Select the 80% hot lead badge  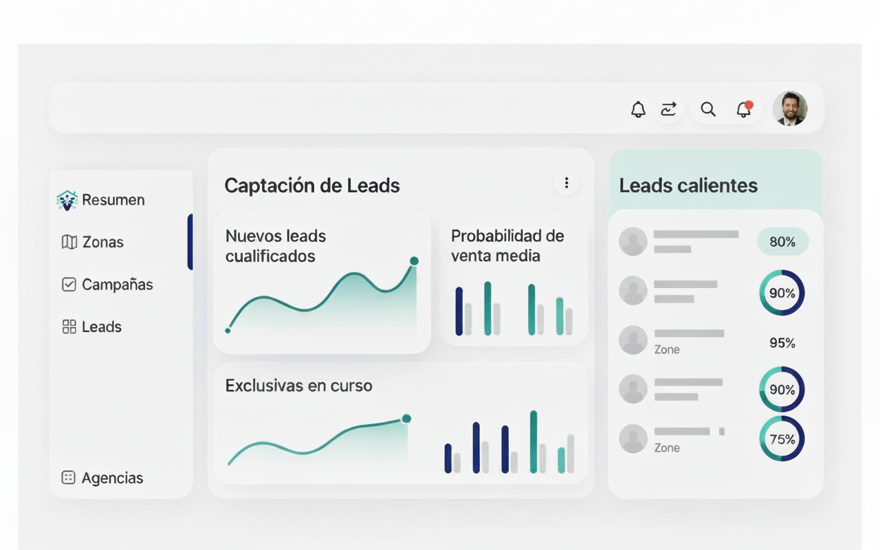(x=782, y=242)
